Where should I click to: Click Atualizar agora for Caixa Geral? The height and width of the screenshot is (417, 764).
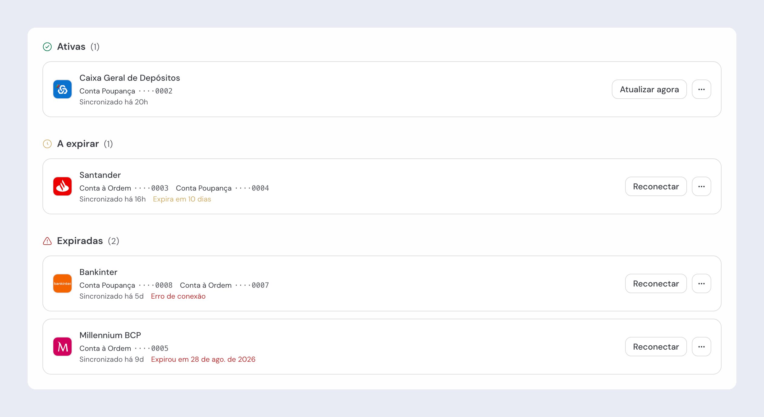point(649,89)
